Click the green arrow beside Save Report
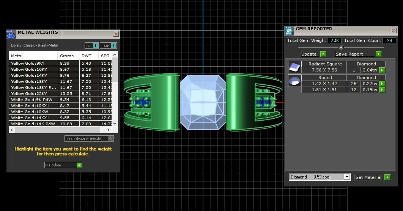This screenshot has height=211, width=403. point(379,54)
